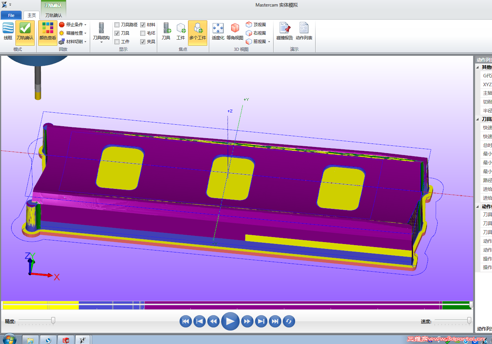Open the Sogou browser taskbar icon

(48, 340)
